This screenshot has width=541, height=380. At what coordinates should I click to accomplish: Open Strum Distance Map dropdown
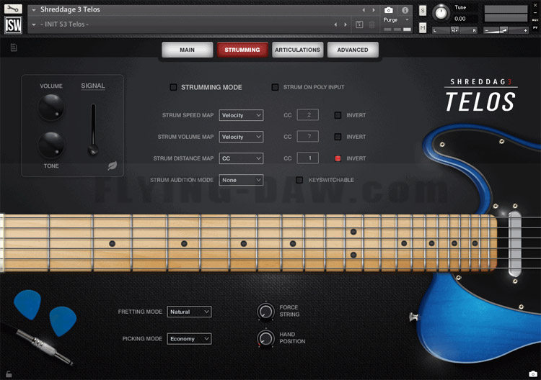click(x=241, y=158)
